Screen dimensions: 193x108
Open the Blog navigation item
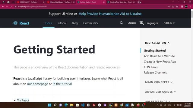pos(75,23)
